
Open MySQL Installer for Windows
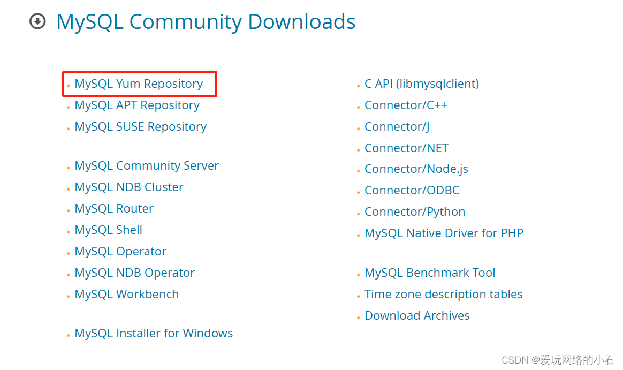[x=154, y=334]
